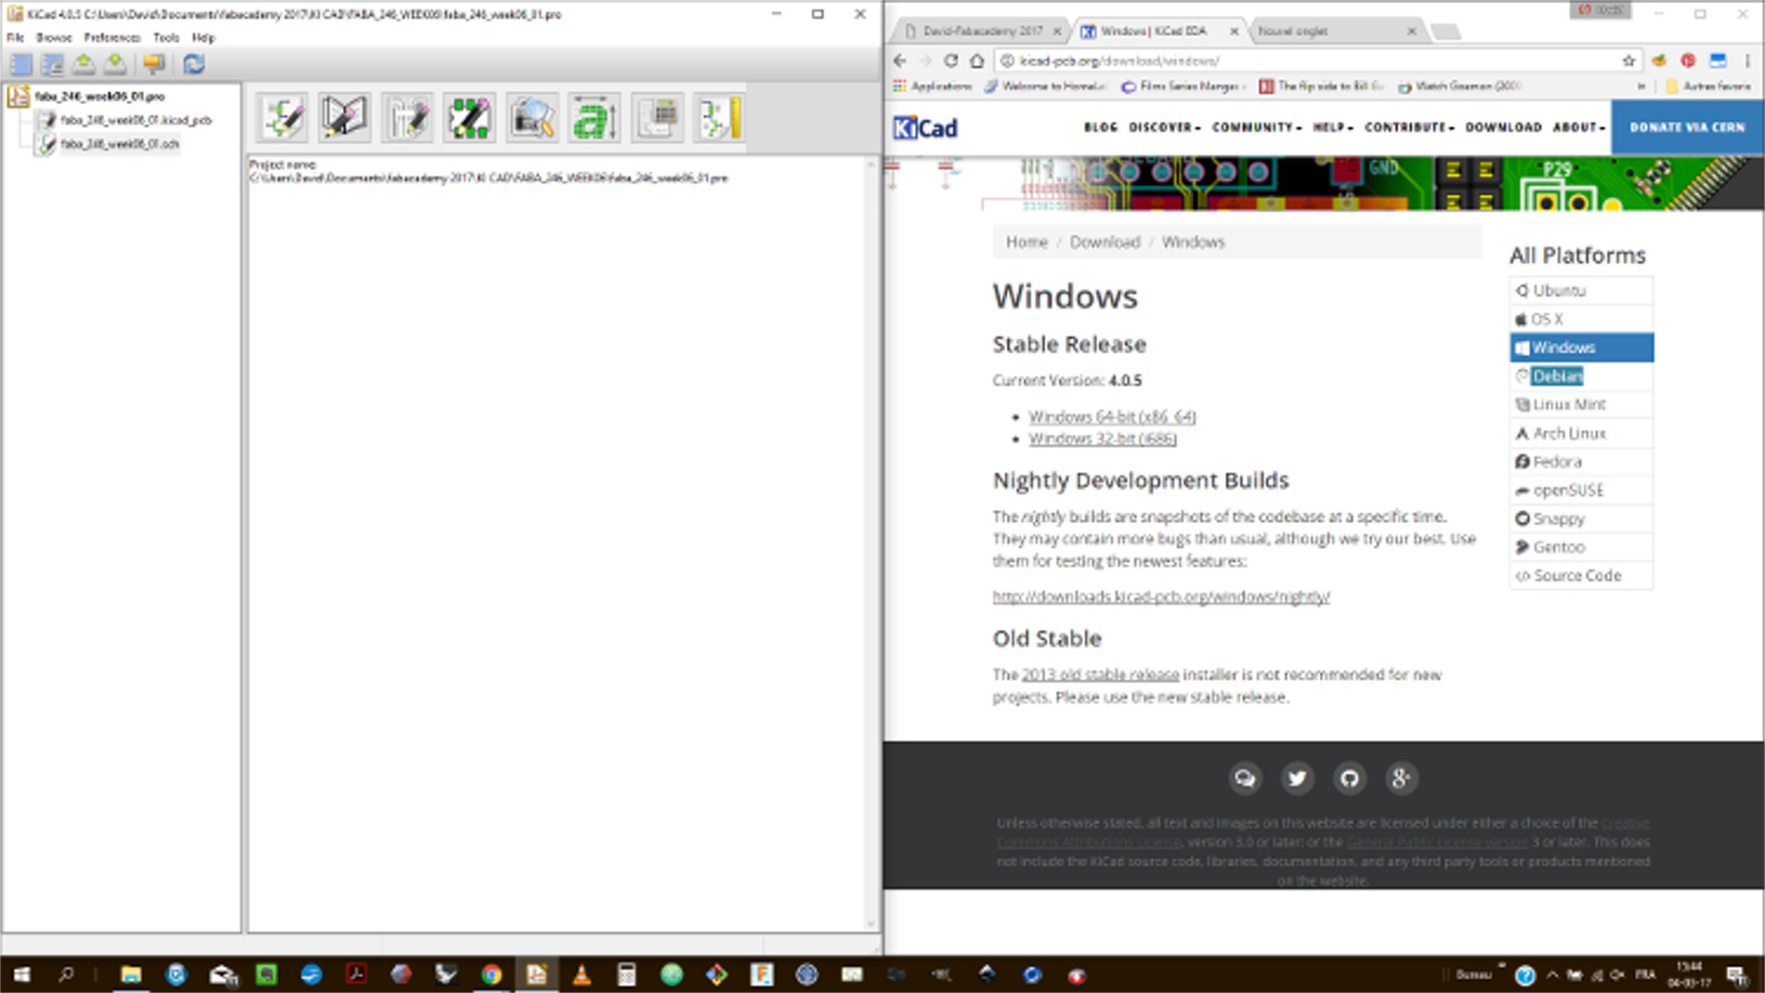Expand CONTRIBUTE dropdown in site nav
Screen dimensions: 1765x993
[x=1409, y=127]
